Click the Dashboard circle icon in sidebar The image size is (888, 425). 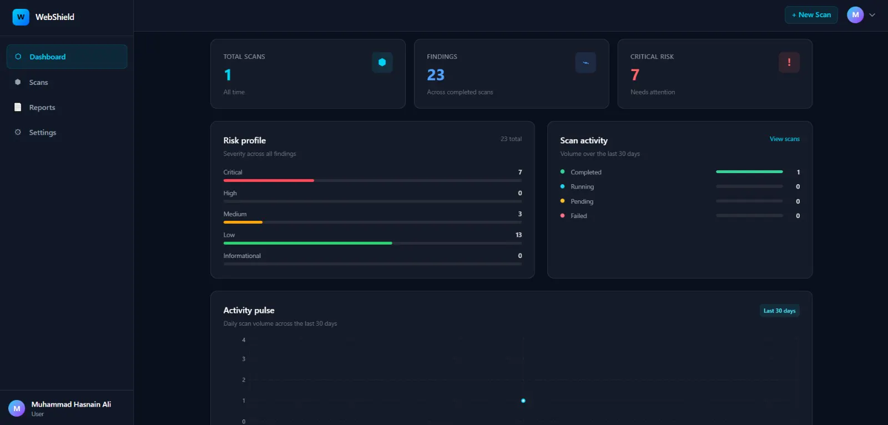coord(18,57)
